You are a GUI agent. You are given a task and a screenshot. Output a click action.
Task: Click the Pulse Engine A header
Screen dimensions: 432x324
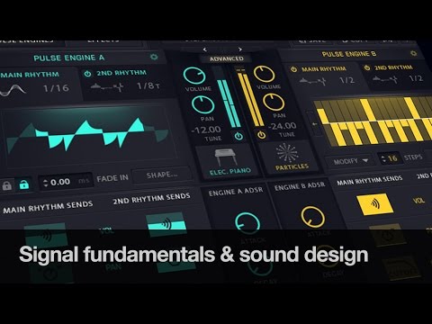click(x=68, y=58)
